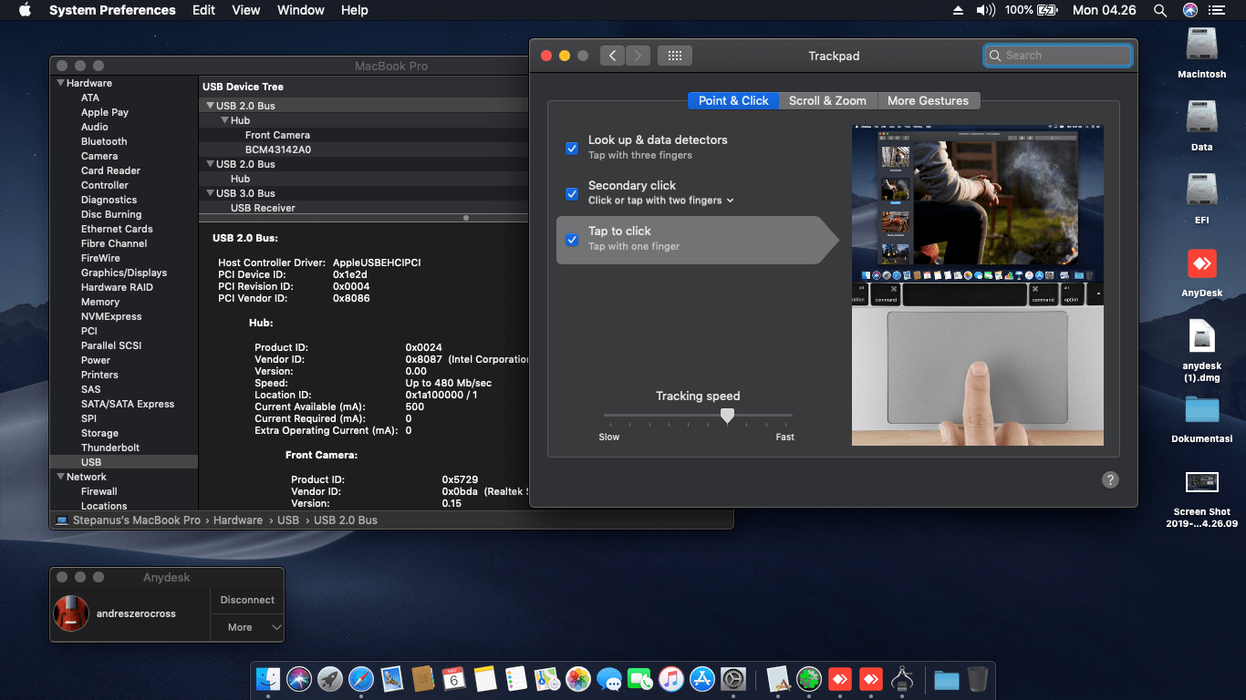Click the show all preferences grid button
This screenshot has height=700, width=1246.
(674, 56)
